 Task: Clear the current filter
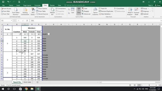85,8
